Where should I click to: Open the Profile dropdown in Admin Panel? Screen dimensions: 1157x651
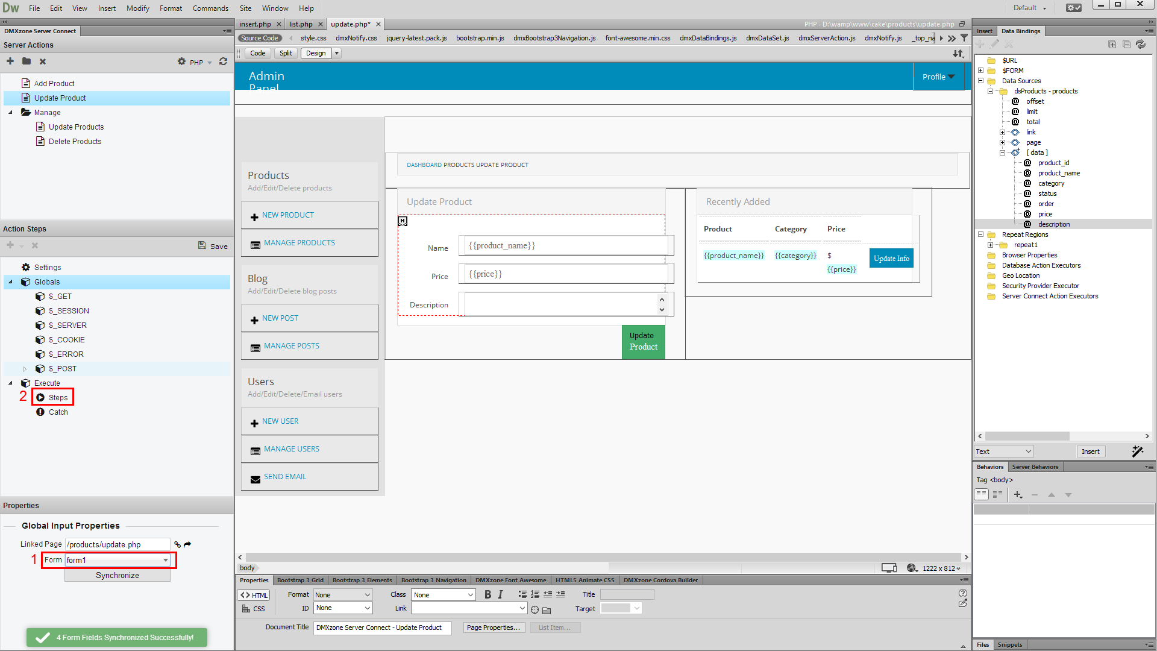pyautogui.click(x=938, y=77)
